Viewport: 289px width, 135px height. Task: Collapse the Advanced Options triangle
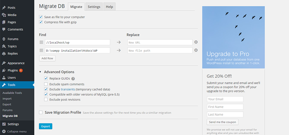point(40,72)
